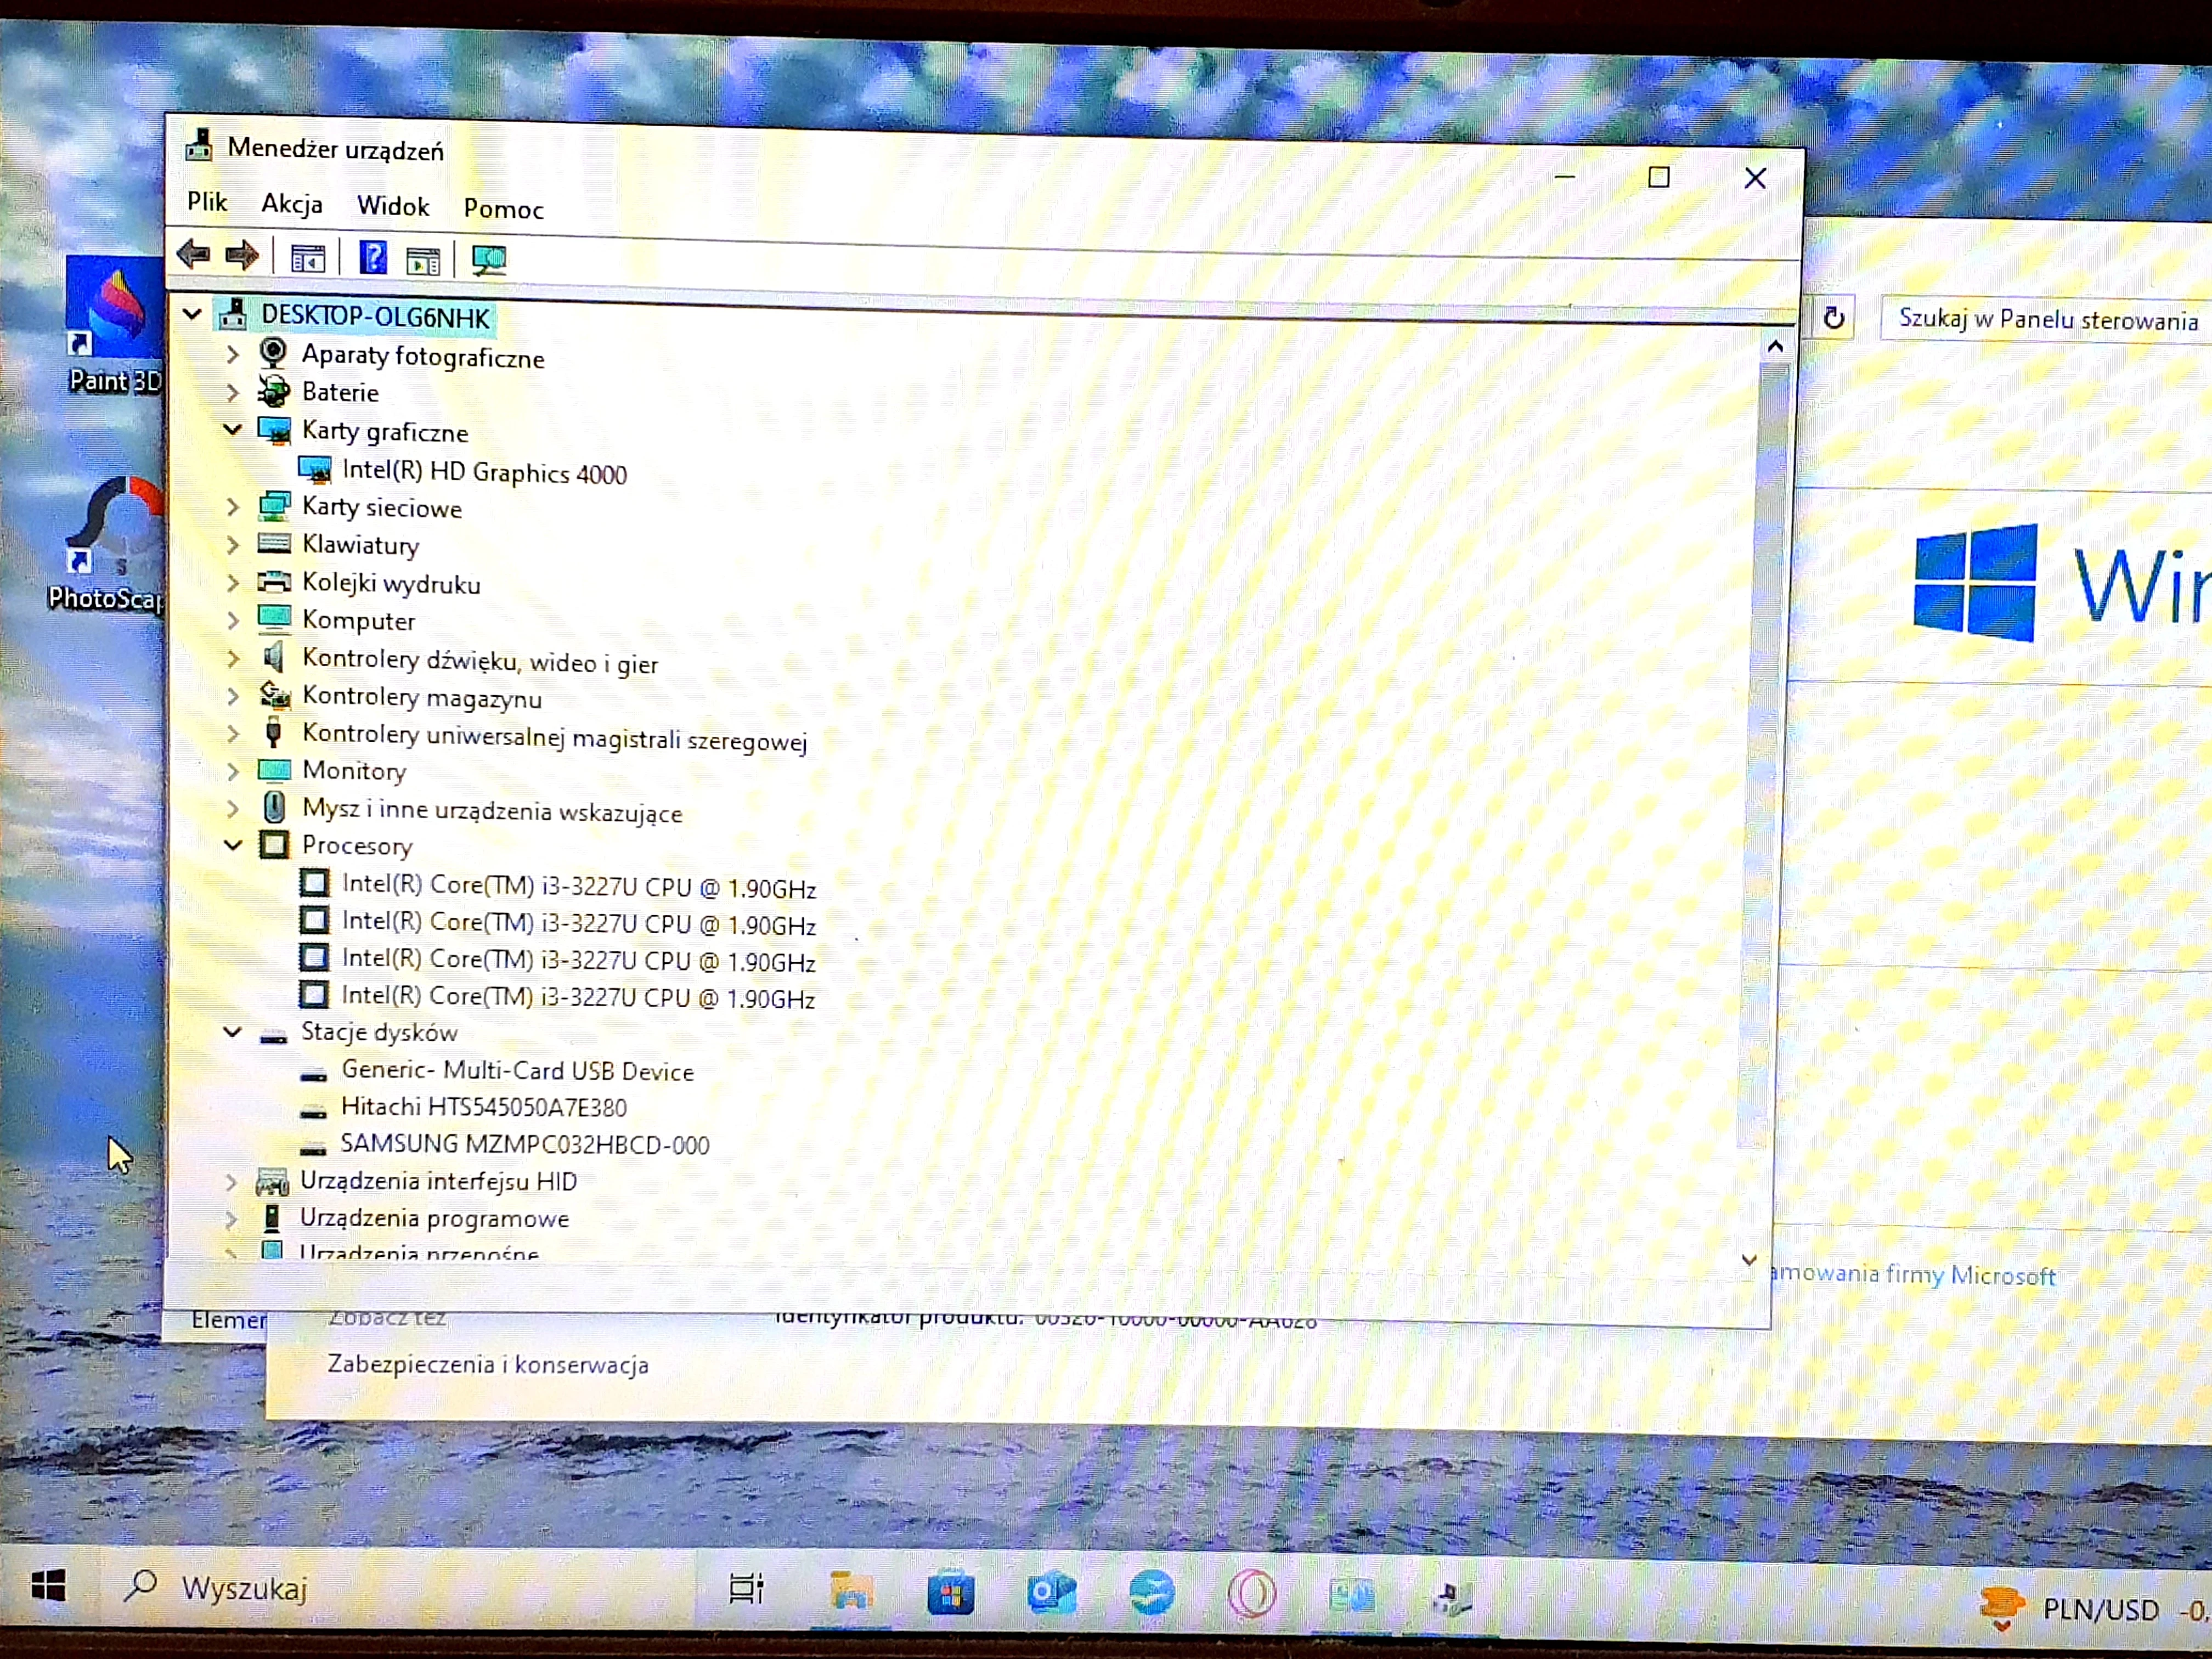Open Microsoft Store from the taskbar
Viewport: 2212px width, 1659px height.
tap(950, 1592)
